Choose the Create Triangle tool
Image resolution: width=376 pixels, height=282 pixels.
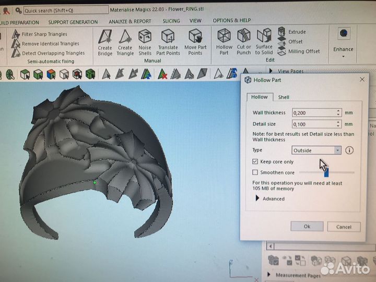pos(125,43)
